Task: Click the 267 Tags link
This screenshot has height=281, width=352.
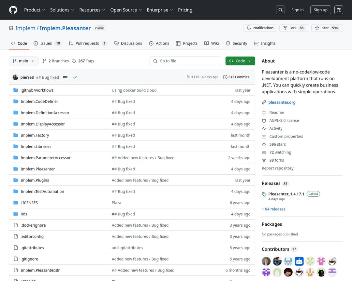Action: [x=83, y=61]
